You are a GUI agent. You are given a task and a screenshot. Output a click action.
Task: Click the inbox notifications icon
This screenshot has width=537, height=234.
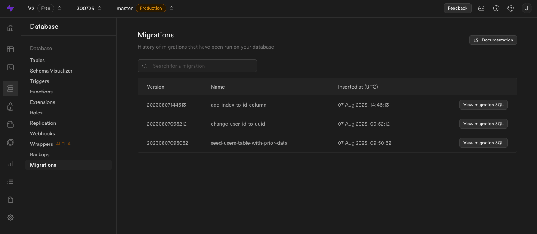tap(481, 8)
